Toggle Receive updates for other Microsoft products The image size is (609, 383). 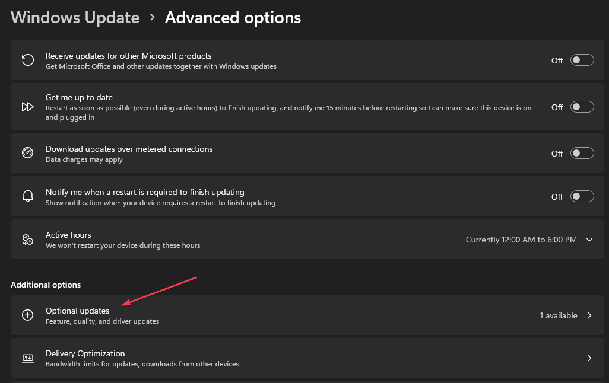[582, 60]
